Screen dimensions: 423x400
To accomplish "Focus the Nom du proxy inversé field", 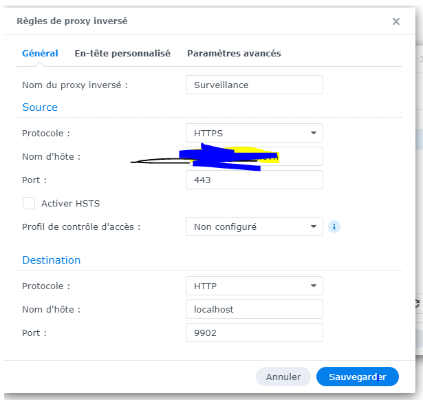I will (254, 85).
